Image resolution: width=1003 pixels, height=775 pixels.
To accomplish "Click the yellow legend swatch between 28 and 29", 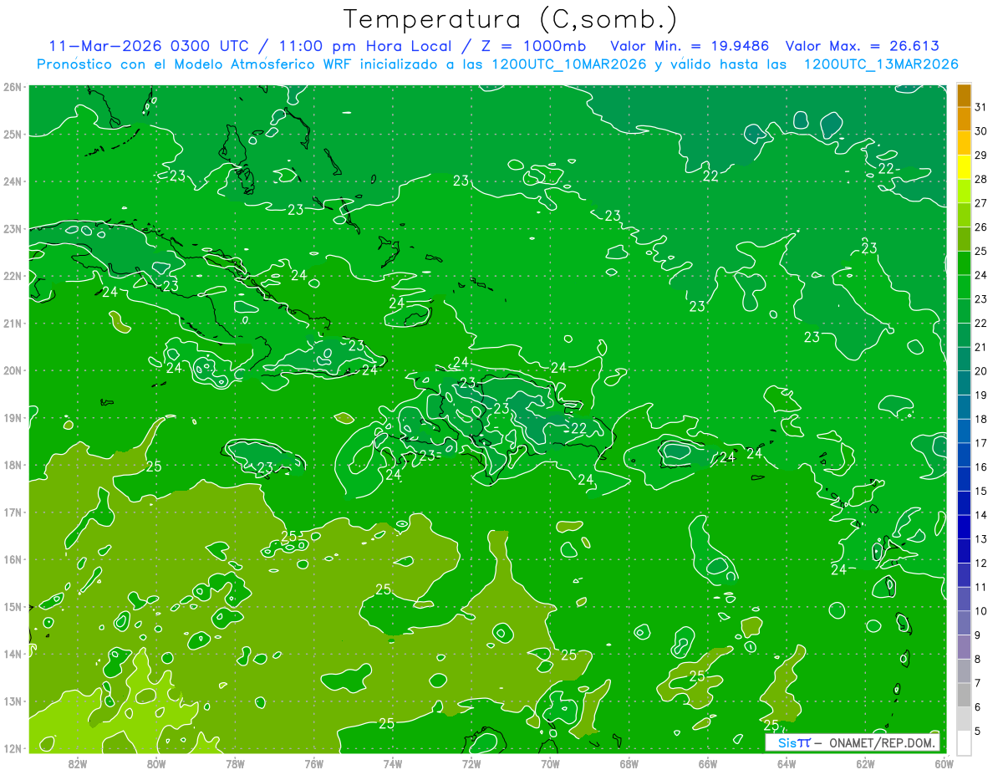I will coord(964,167).
